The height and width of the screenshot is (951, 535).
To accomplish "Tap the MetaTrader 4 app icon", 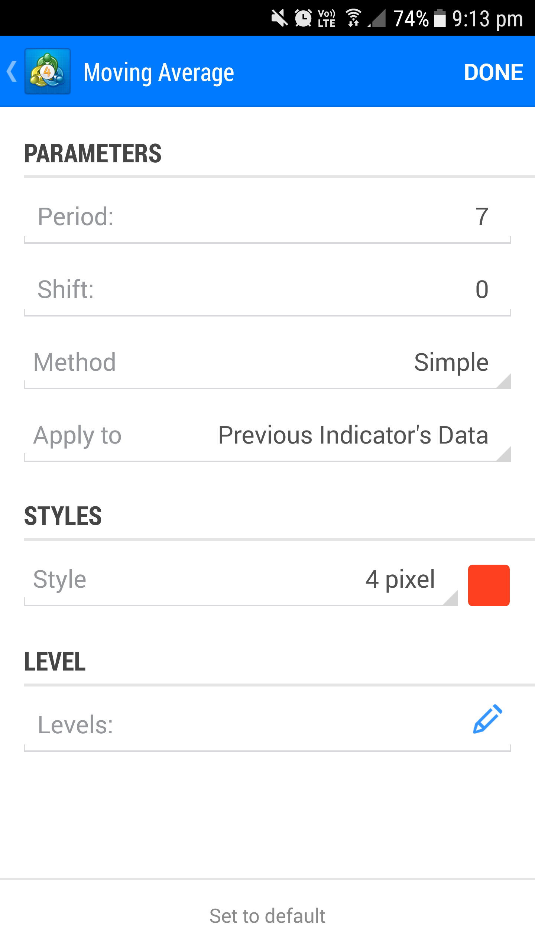I will [x=48, y=71].
